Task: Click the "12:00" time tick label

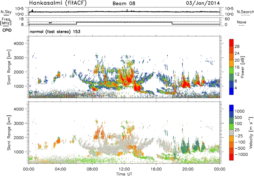Action: coord(124,169)
